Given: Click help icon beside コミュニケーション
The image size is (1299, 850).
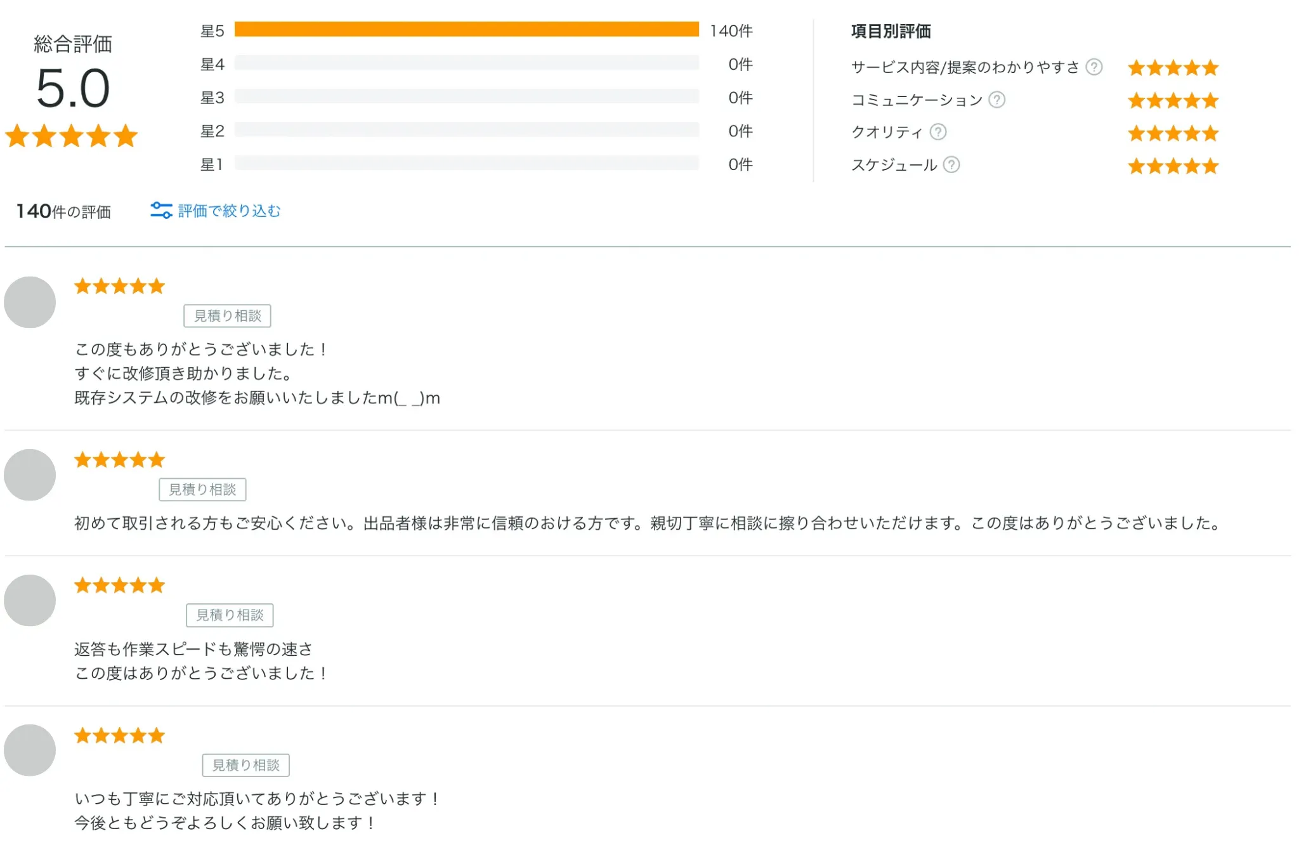Looking at the screenshot, I should (997, 100).
